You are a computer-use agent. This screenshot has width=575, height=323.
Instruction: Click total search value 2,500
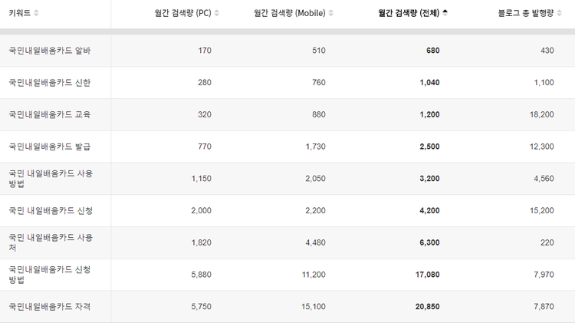click(430, 147)
